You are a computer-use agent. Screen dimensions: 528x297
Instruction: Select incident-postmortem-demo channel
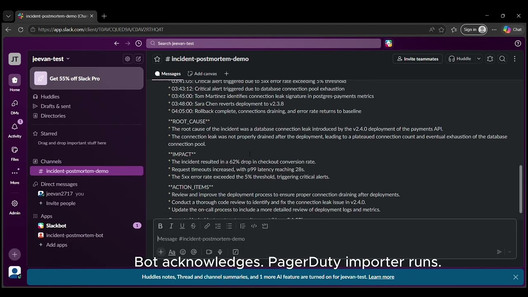pos(87,171)
